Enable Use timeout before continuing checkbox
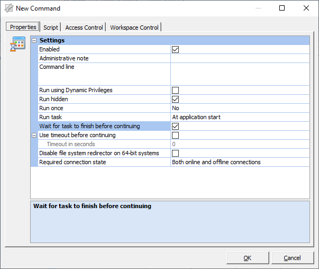Viewport: 319px width, 269px height. pyautogui.click(x=175, y=135)
